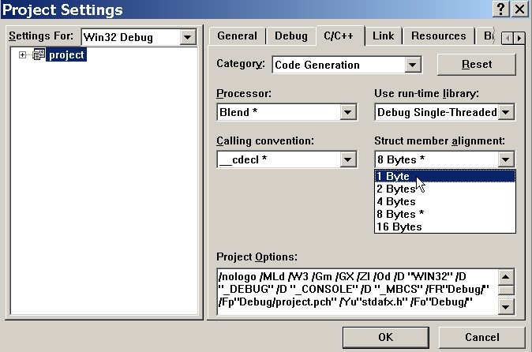
Task: Open the run-time library dropdown
Action: (x=507, y=112)
